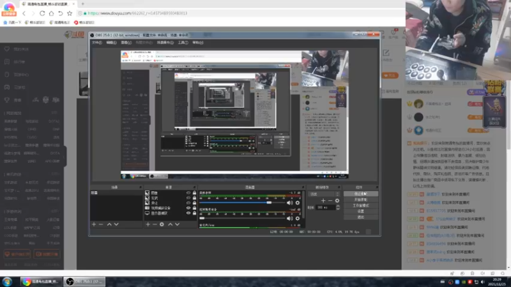Add a scene transition with the plus icon
The image size is (511, 287).
click(x=323, y=201)
